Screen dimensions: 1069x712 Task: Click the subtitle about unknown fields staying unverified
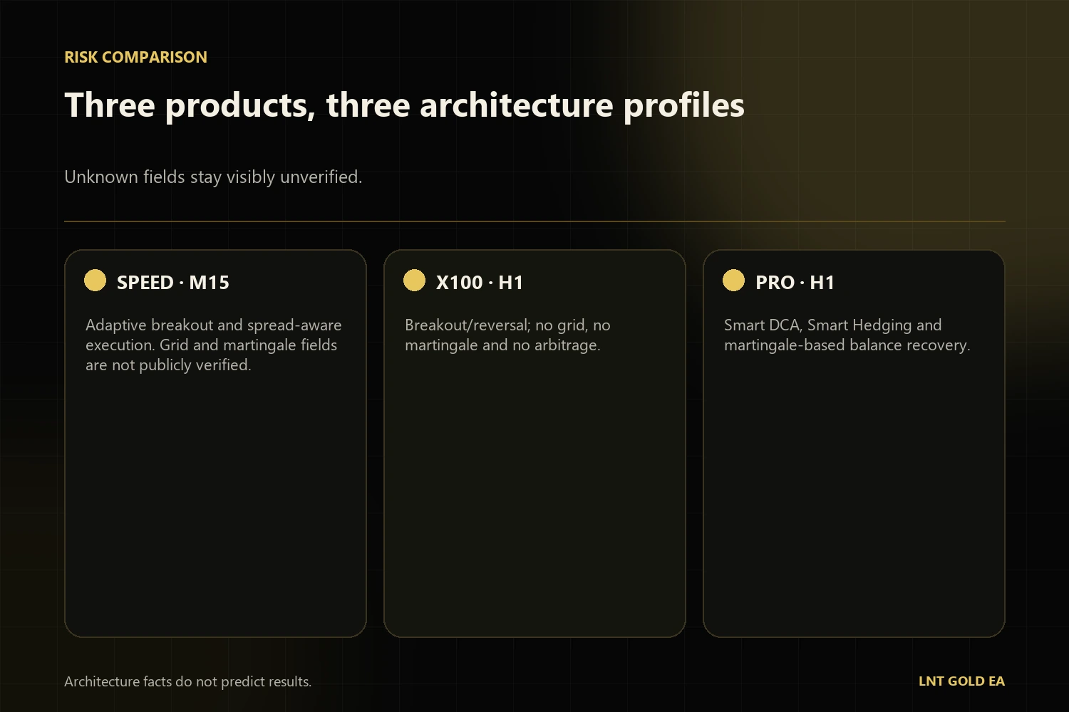(x=213, y=177)
